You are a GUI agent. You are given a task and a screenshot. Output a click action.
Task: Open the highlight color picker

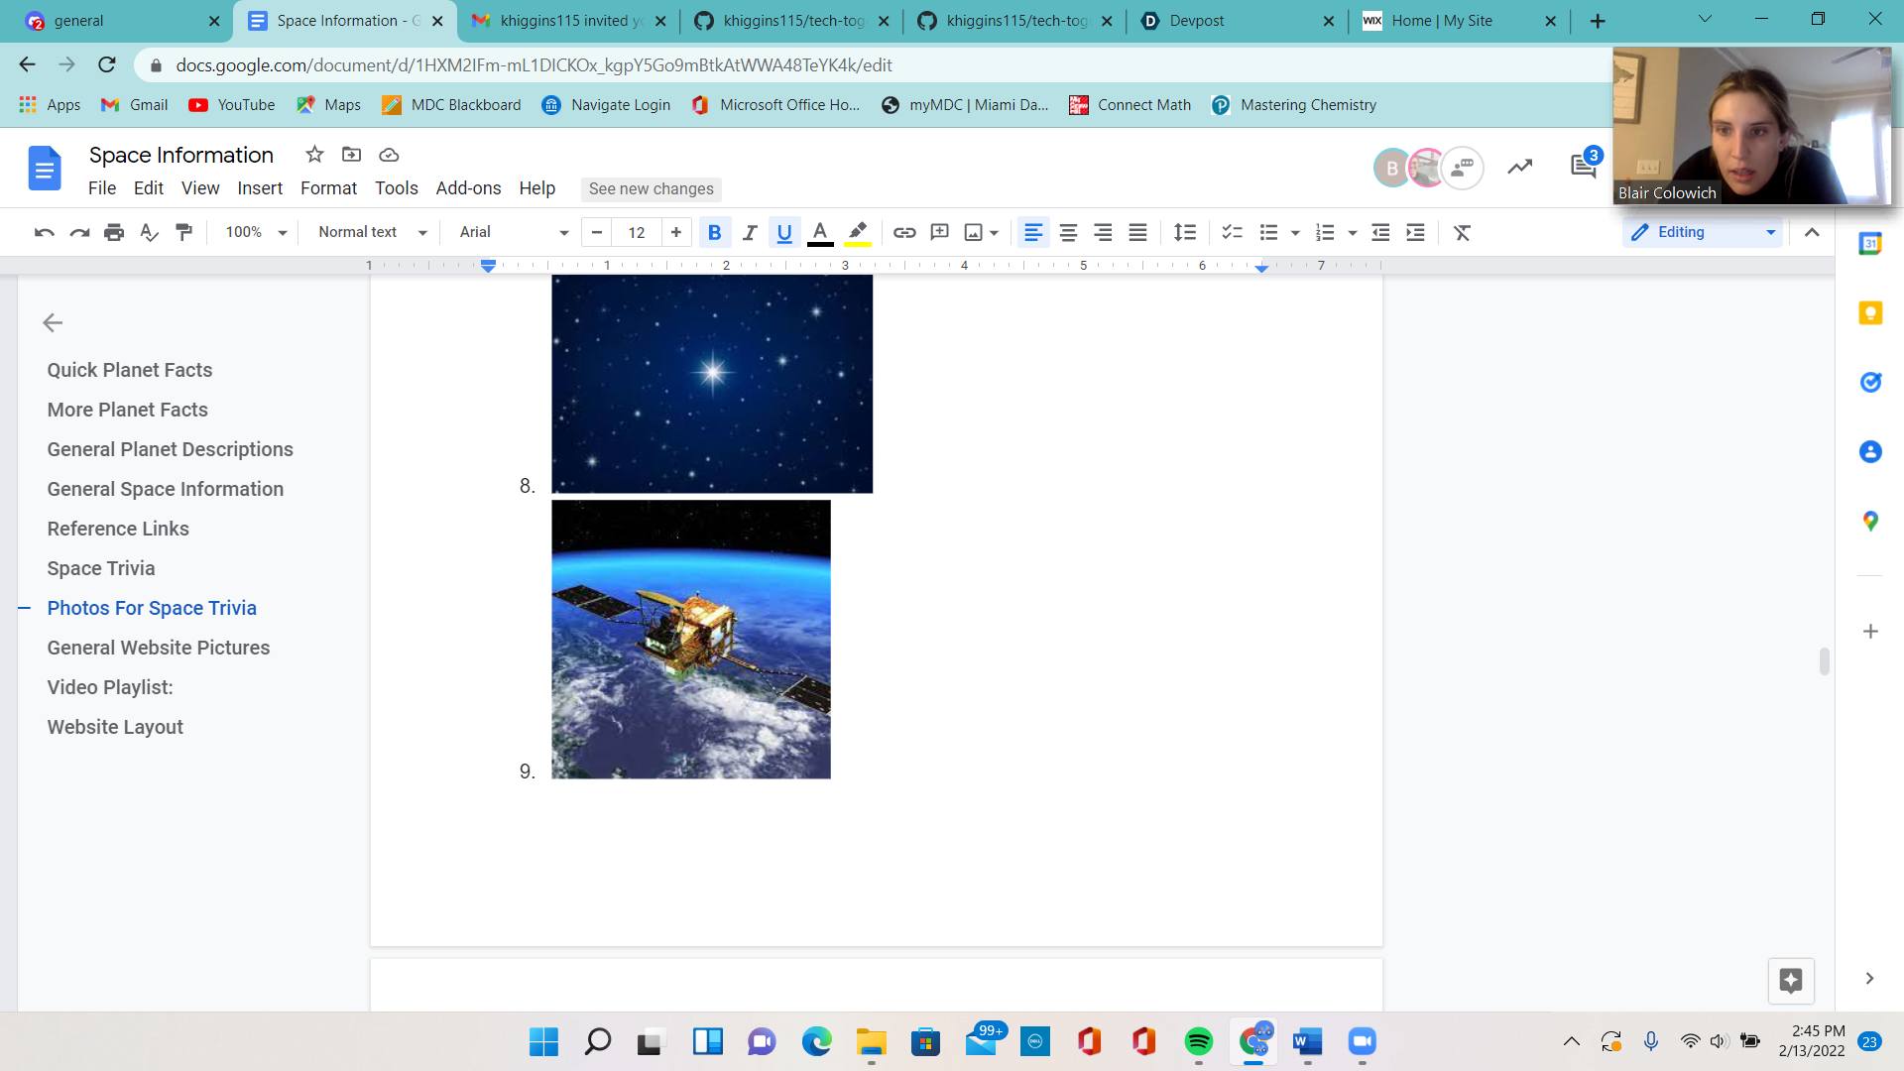tap(858, 232)
